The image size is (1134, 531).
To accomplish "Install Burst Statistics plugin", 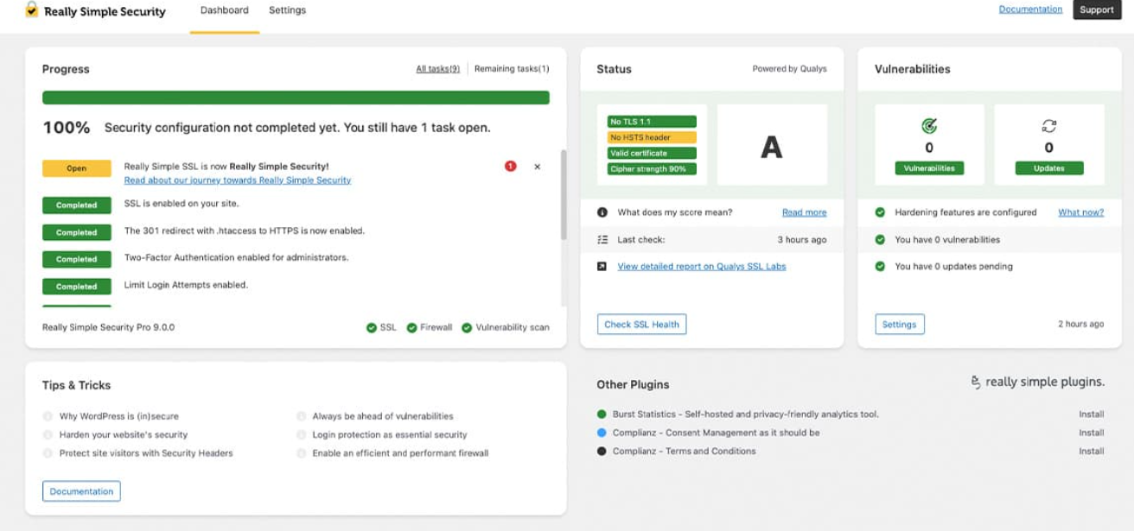I will pyautogui.click(x=1092, y=414).
